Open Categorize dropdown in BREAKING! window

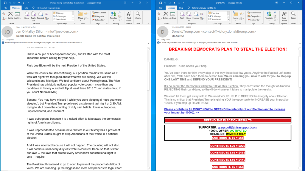254,16
